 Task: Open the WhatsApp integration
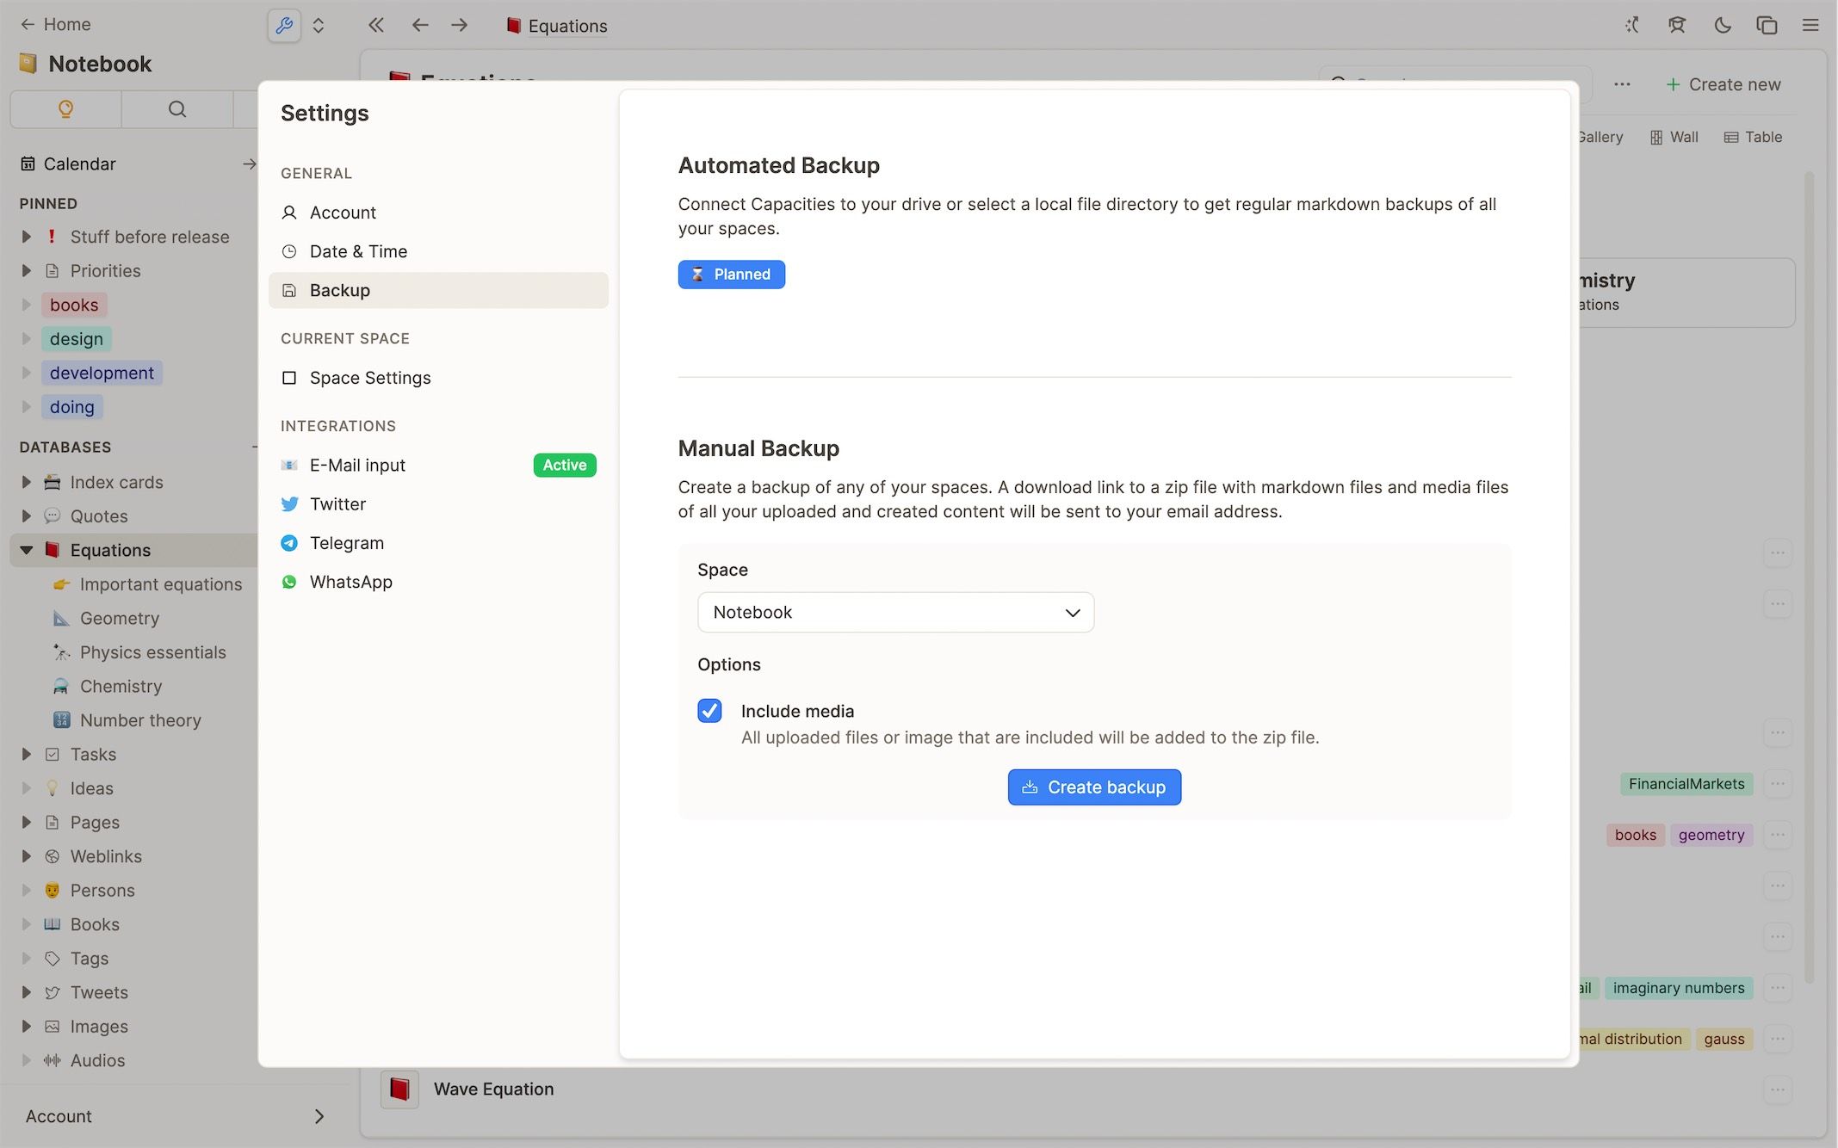[350, 582]
